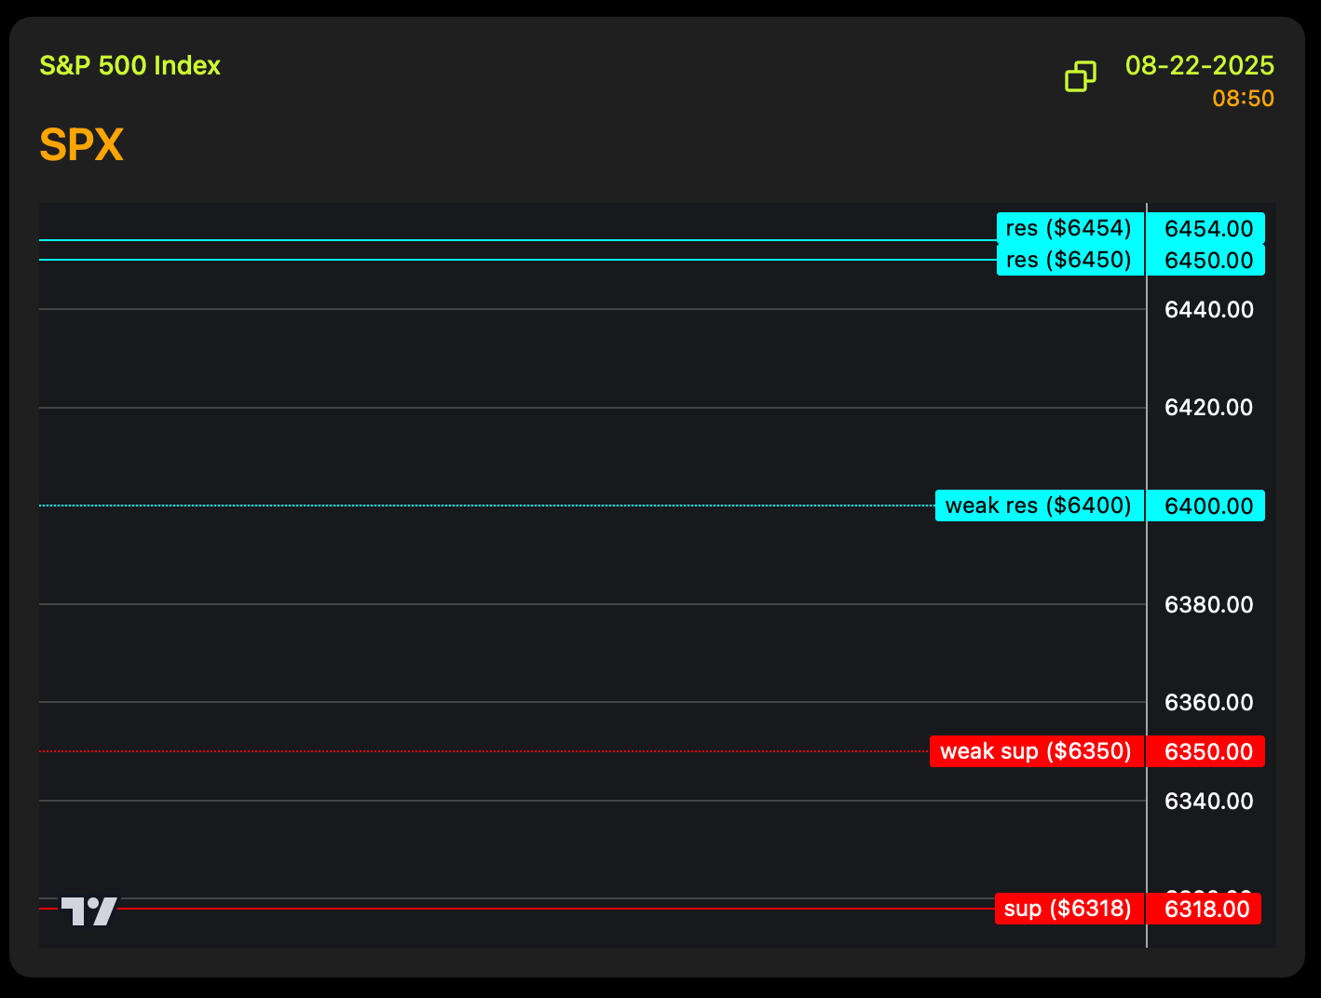Click the 6340.00 axis value
Image resolution: width=1321 pixels, height=998 pixels.
click(1209, 801)
